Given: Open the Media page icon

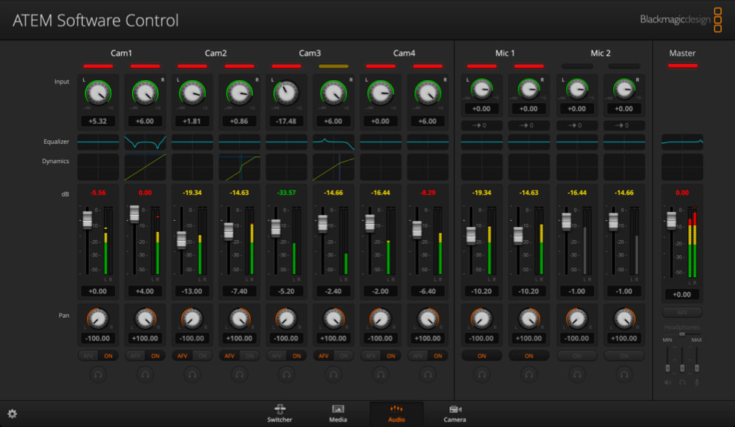Looking at the screenshot, I should (339, 414).
